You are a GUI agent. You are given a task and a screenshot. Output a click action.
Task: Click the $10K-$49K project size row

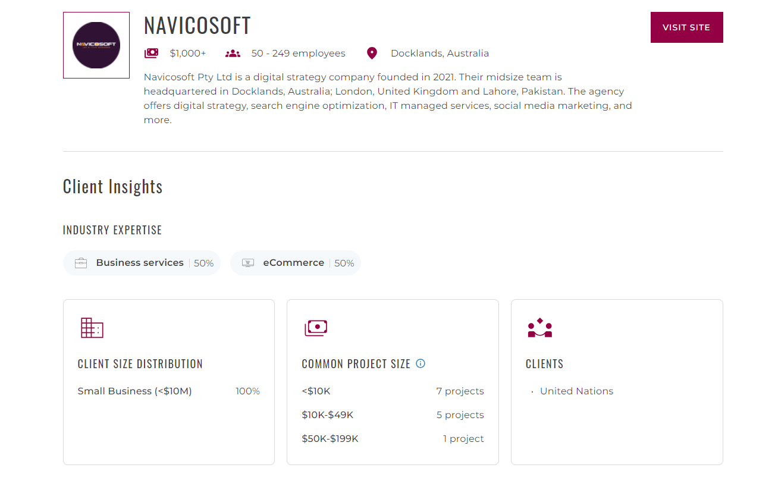click(x=393, y=415)
